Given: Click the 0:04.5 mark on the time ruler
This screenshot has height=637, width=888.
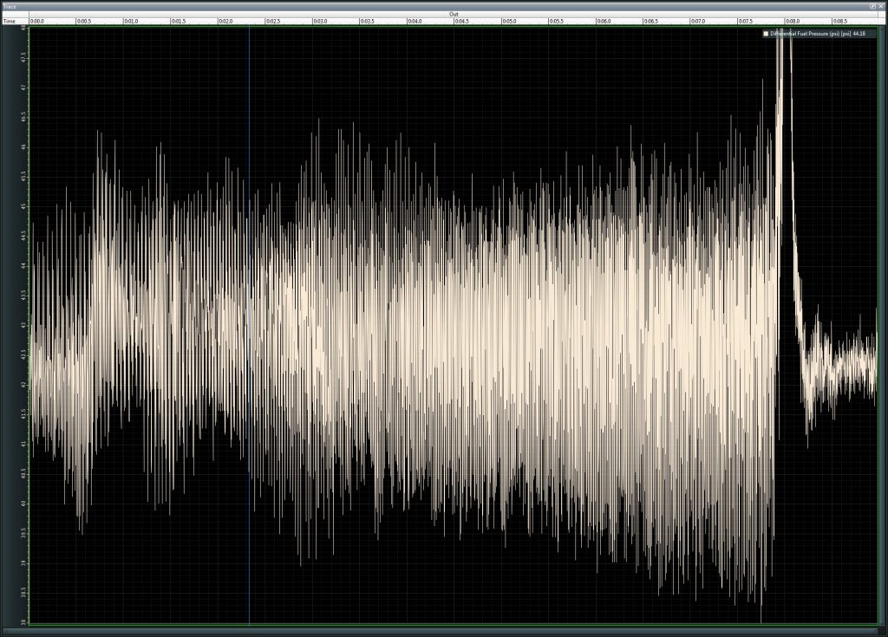Looking at the screenshot, I should (461, 21).
